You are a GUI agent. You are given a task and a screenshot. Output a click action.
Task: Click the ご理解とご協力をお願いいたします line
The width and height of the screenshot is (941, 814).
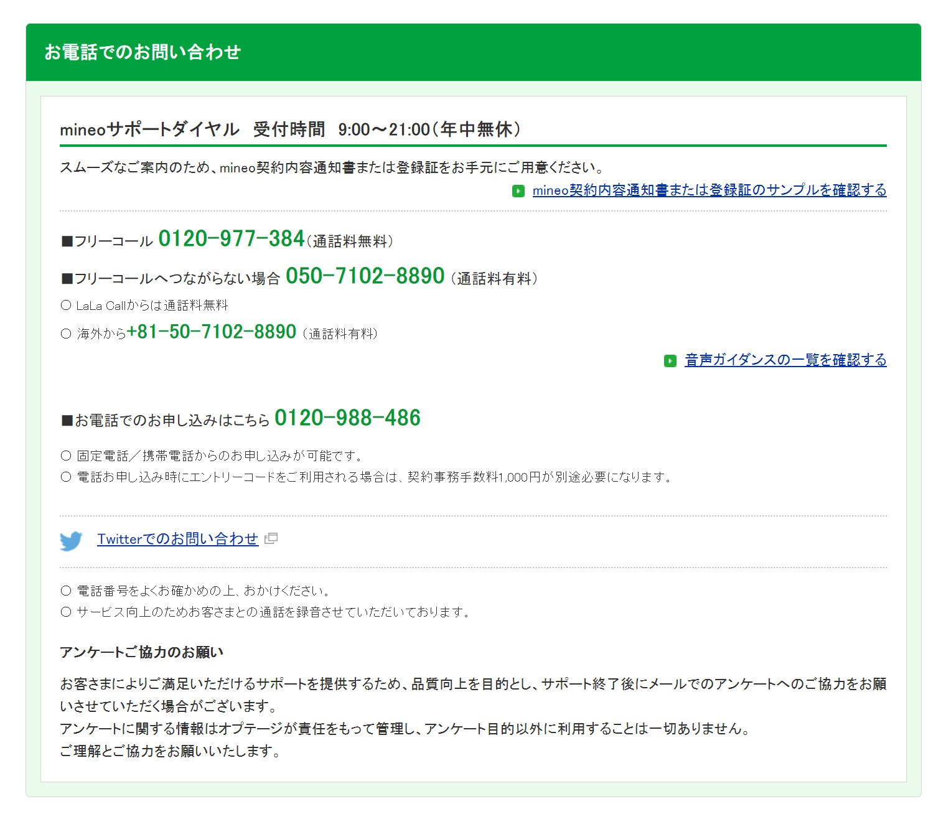(170, 752)
